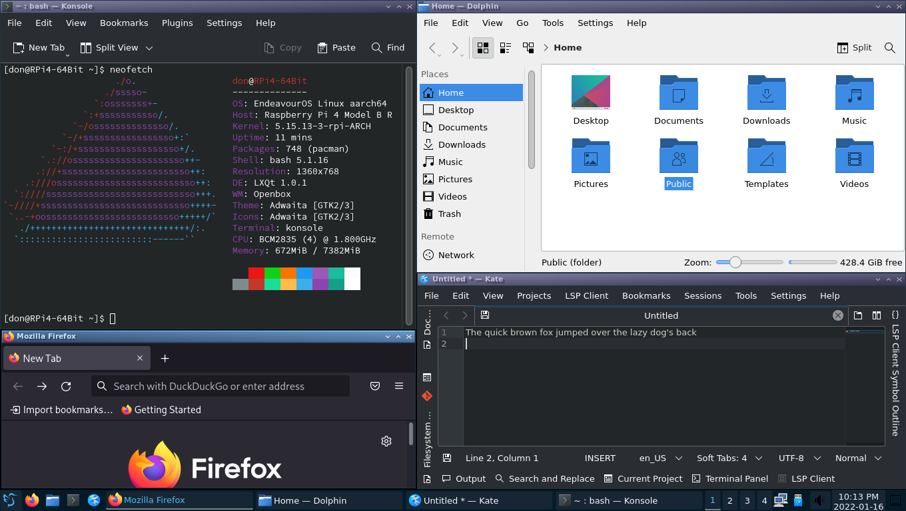The height and width of the screenshot is (511, 906).
Task: Open the Normal highlighting mode dropdown
Action: [858, 458]
